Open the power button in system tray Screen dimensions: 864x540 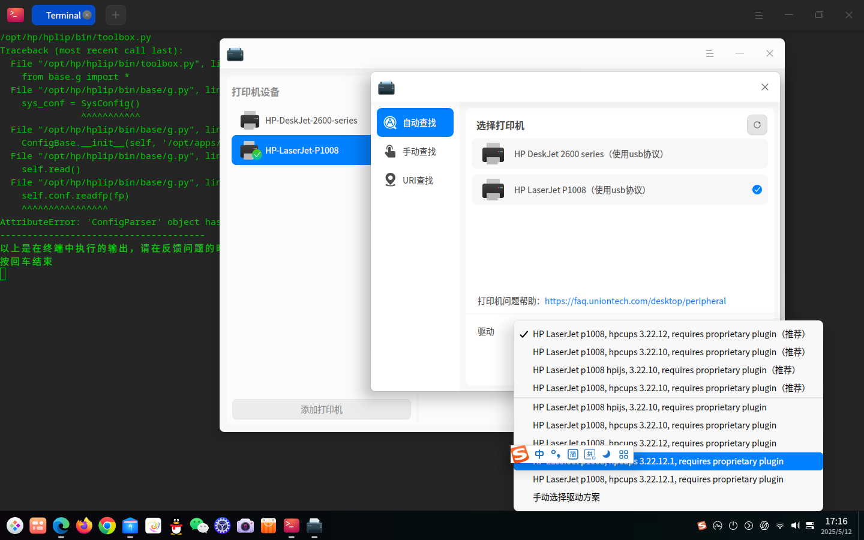click(733, 526)
